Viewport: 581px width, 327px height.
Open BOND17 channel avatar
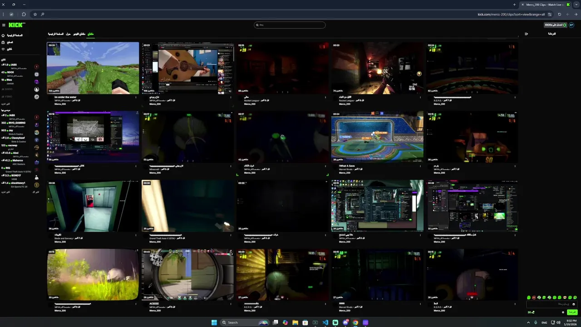click(37, 177)
